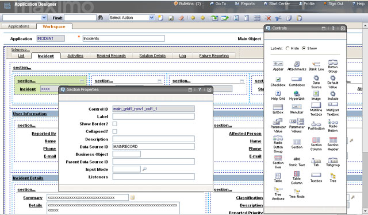Pick the Combobox control icon
The height and width of the screenshot is (215, 368).
click(297, 79)
